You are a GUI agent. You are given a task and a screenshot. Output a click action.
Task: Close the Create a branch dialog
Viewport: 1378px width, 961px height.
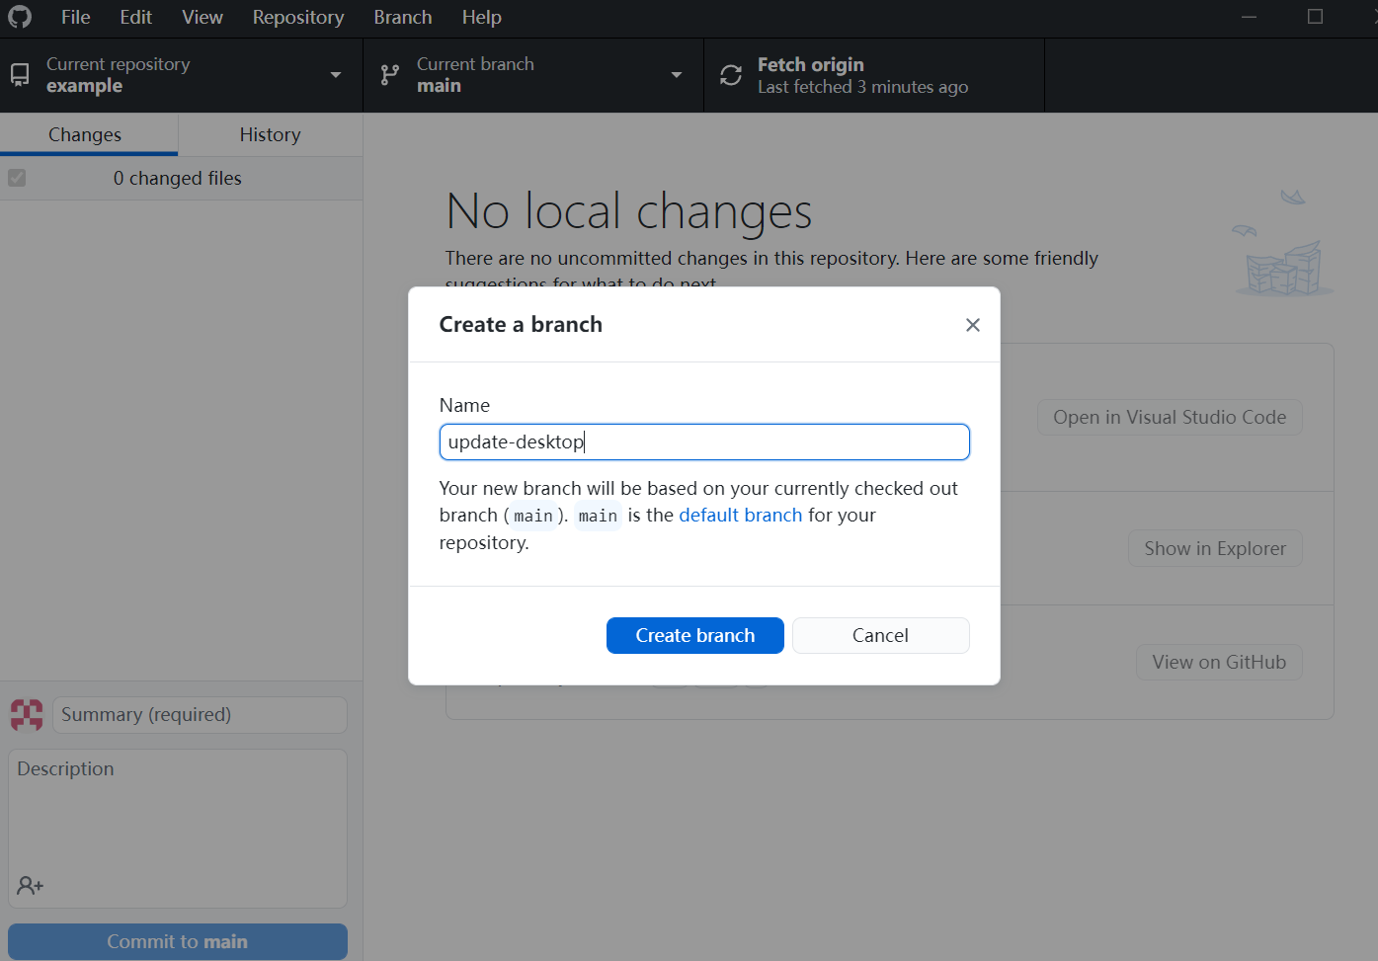point(972,325)
